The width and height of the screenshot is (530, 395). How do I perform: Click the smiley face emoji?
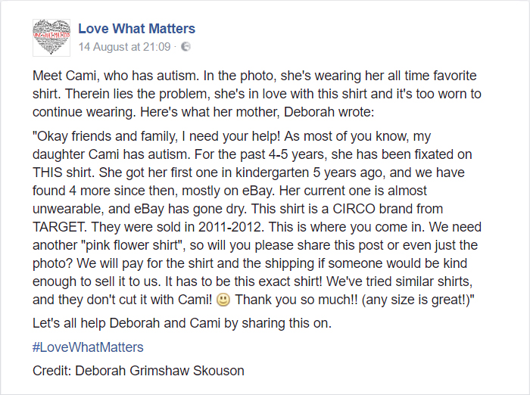point(223,300)
